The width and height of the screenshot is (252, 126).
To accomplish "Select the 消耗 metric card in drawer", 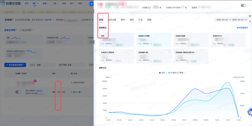I will [x=117, y=40].
